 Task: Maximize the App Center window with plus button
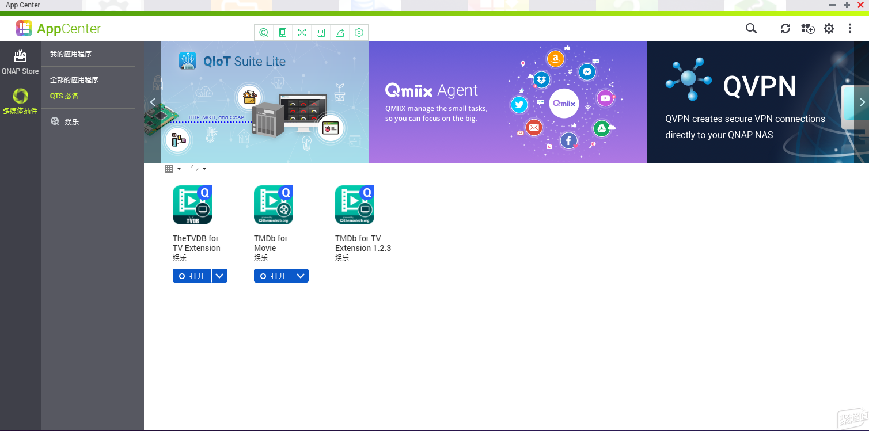point(847,5)
